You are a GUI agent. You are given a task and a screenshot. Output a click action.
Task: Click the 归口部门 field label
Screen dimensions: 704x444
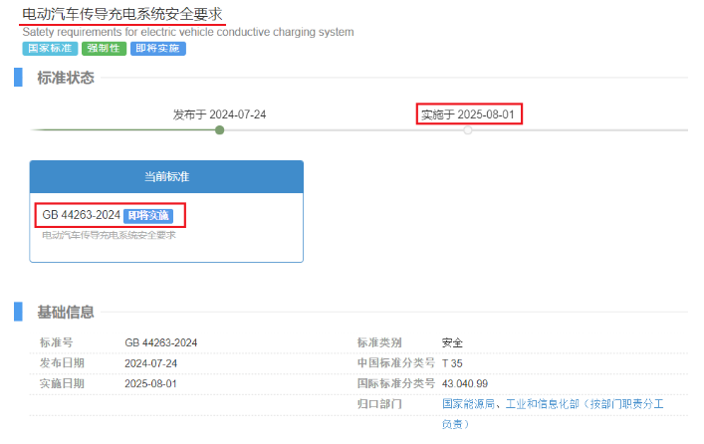coord(379,404)
